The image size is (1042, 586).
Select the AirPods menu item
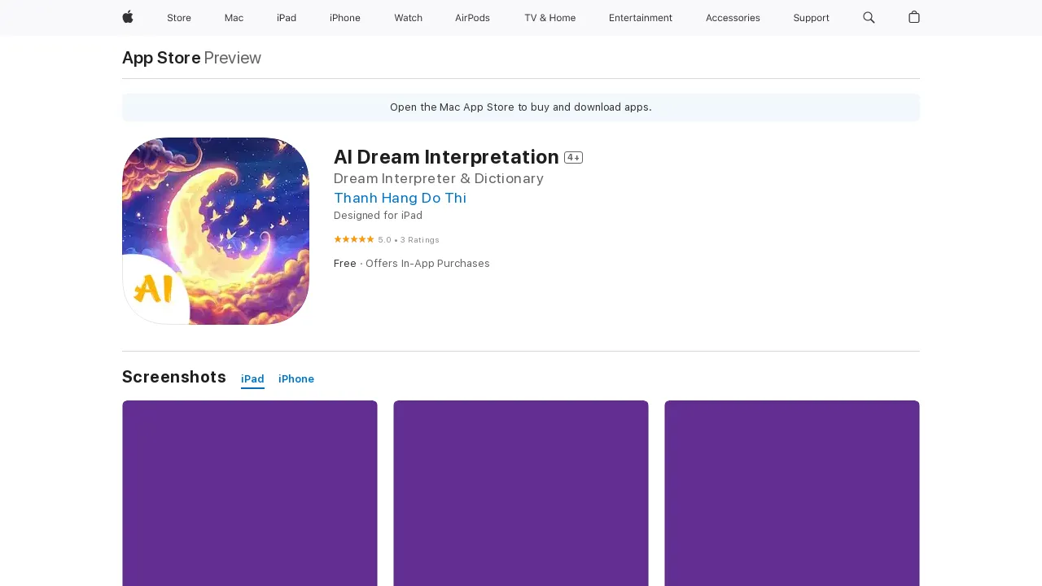pyautogui.click(x=472, y=18)
